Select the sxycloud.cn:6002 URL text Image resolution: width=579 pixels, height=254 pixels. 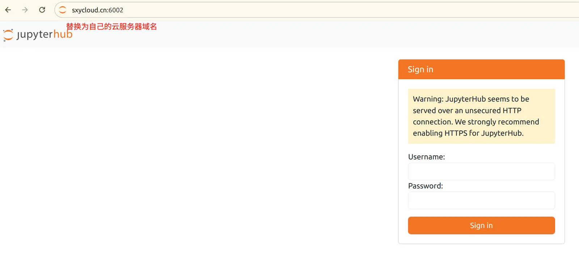[x=97, y=10]
